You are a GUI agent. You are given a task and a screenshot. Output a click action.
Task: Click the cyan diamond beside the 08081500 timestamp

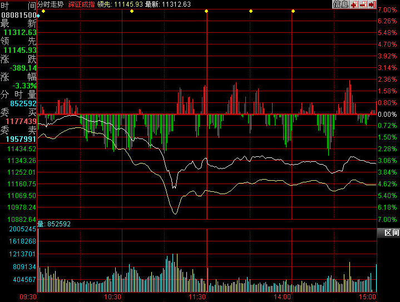point(38,15)
